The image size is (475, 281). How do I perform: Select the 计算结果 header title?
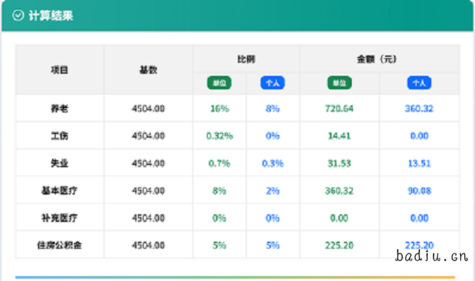pyautogui.click(x=51, y=16)
